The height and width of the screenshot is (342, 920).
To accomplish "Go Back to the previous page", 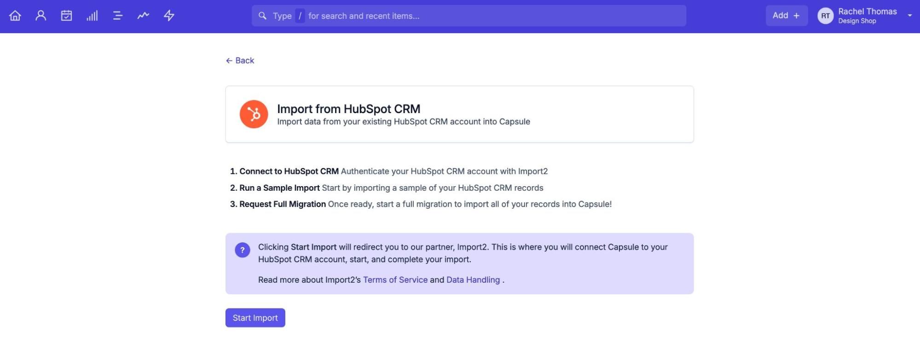I will (x=240, y=61).
